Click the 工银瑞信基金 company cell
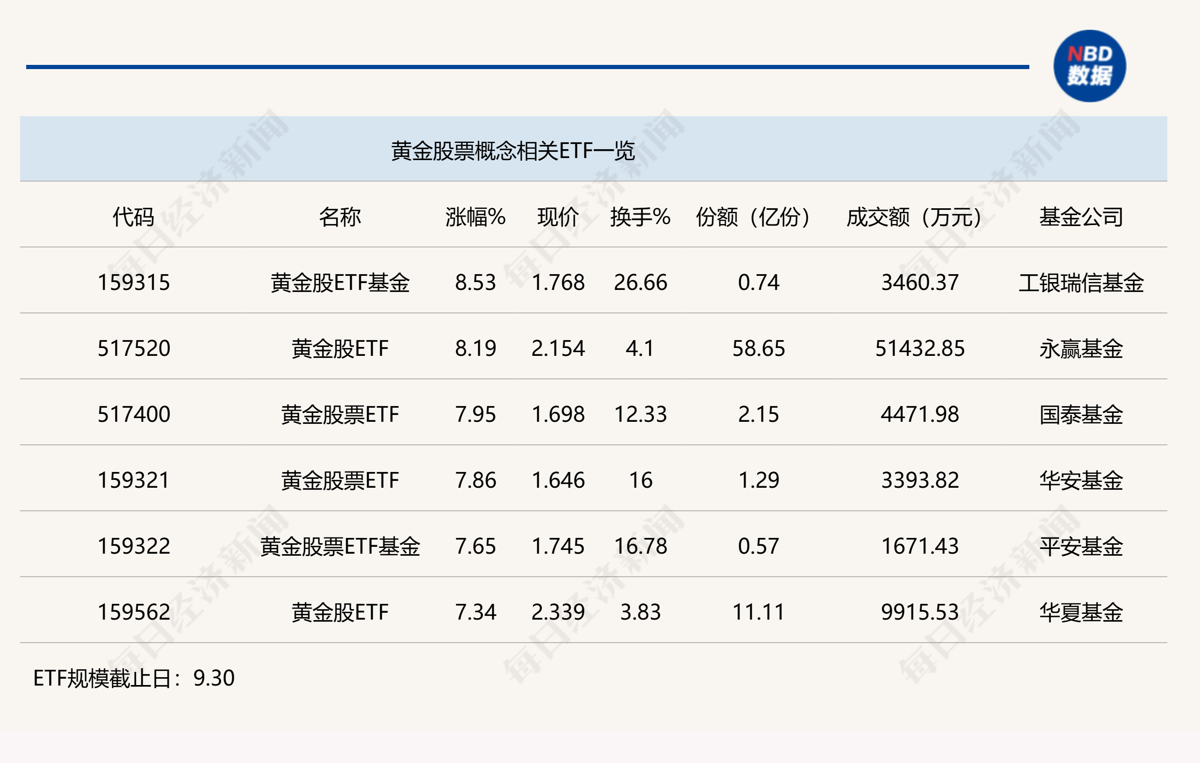Viewport: 1200px width, 763px height. tap(1081, 283)
